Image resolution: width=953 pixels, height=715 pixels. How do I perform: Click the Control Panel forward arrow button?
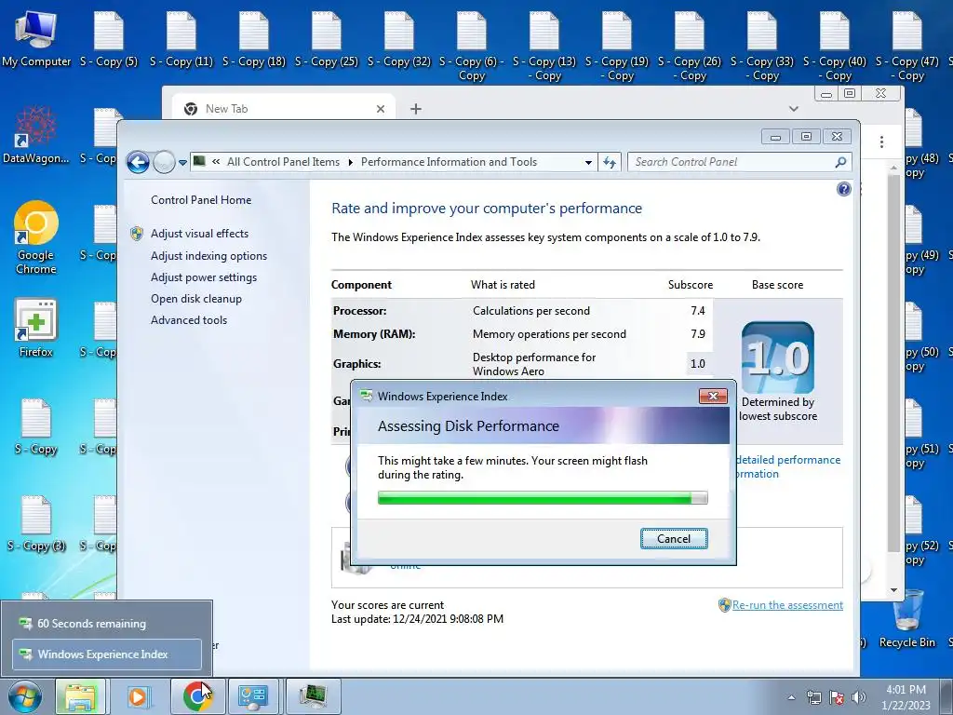164,162
